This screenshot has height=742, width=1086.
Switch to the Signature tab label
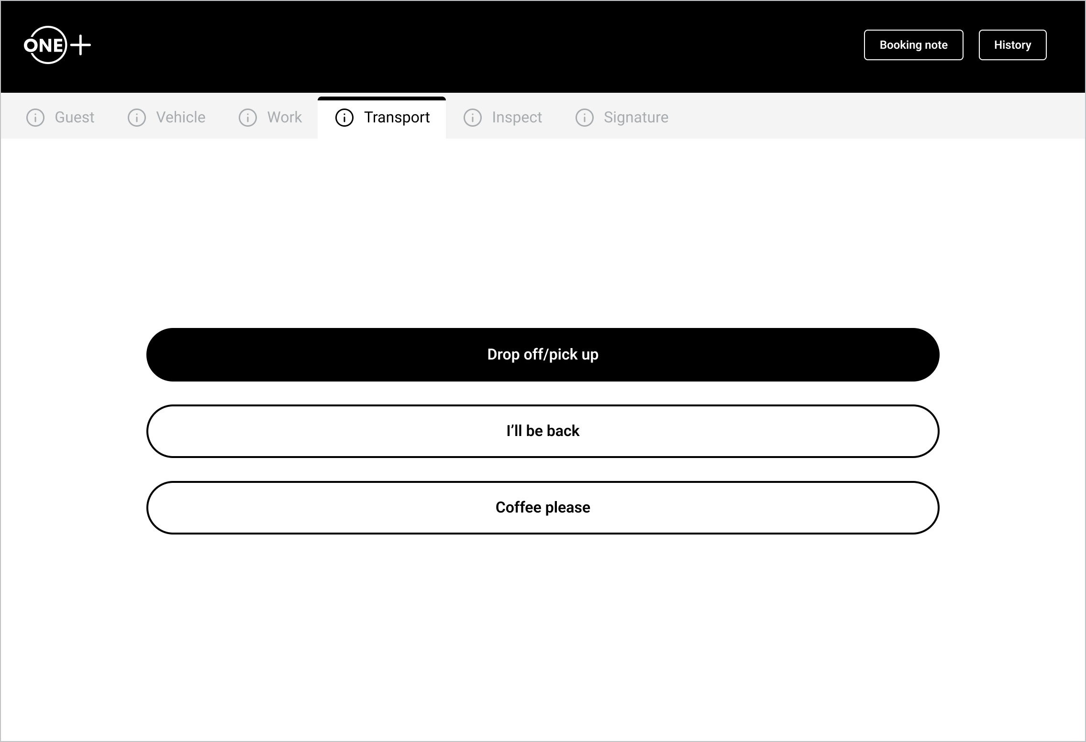pos(636,118)
